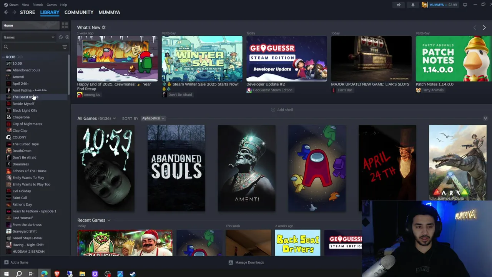492x277 pixels.
Task: Toggle ready-to-play filter icon
Action: [67, 37]
